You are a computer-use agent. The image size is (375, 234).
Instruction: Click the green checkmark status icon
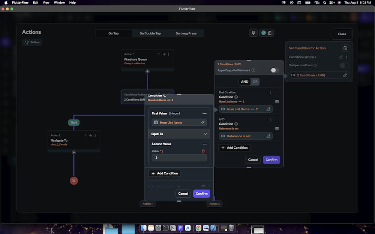pos(264,33)
